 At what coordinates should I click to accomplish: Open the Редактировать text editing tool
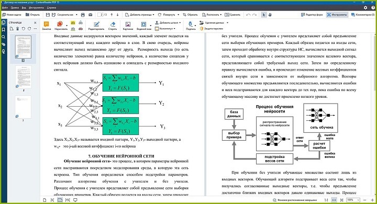(x=96, y=26)
